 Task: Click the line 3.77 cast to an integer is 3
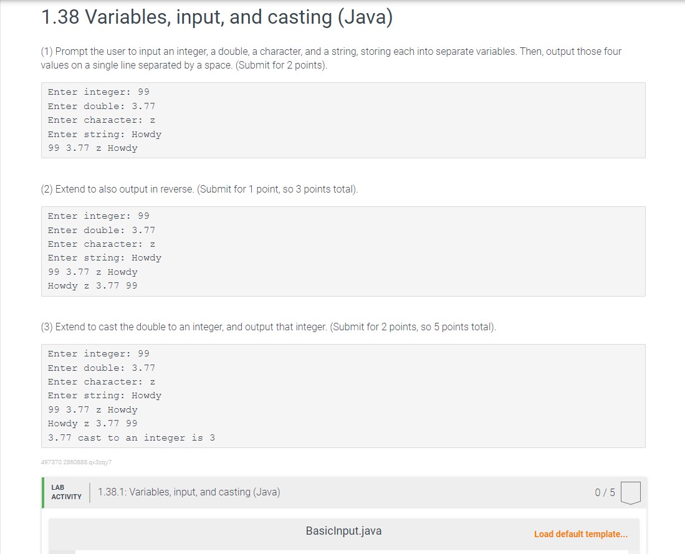(x=131, y=437)
